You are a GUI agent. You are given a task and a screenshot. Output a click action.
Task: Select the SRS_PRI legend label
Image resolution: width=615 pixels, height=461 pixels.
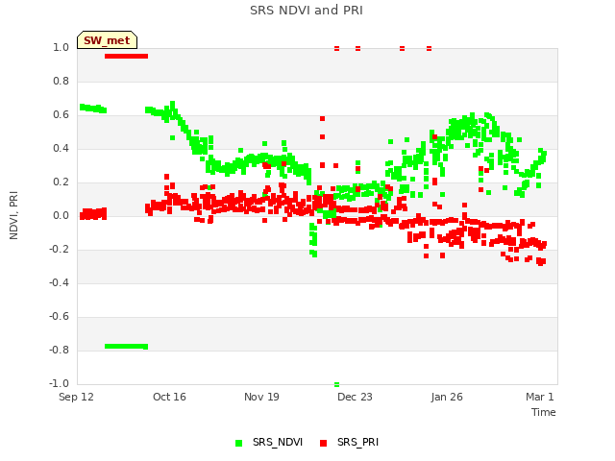(x=357, y=442)
